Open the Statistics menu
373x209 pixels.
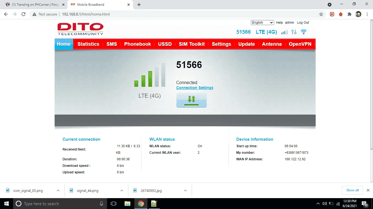88,44
